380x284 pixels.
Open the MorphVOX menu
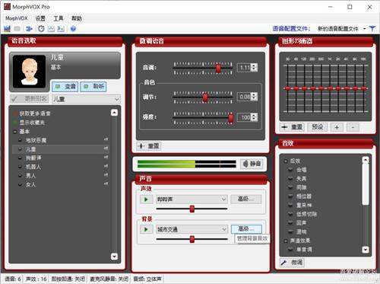(x=17, y=18)
